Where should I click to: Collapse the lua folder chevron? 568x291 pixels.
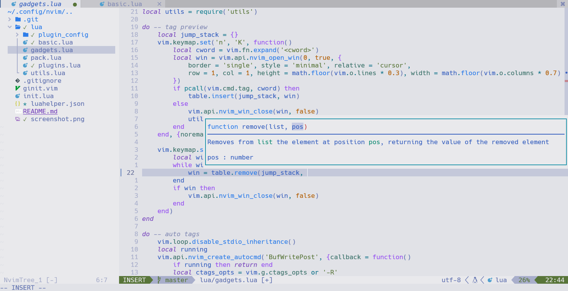tap(10, 27)
